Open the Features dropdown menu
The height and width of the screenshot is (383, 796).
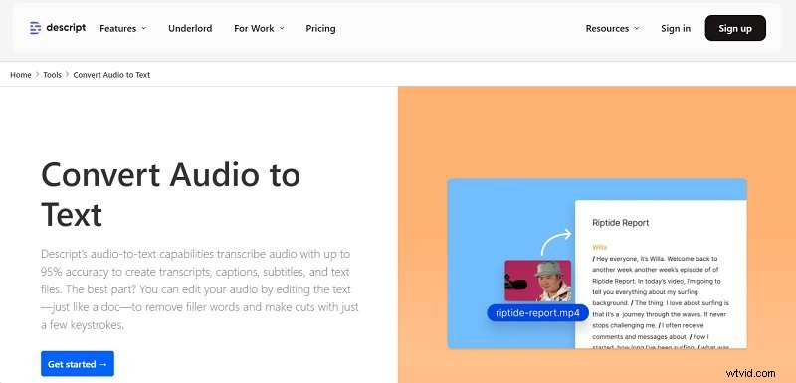(122, 29)
